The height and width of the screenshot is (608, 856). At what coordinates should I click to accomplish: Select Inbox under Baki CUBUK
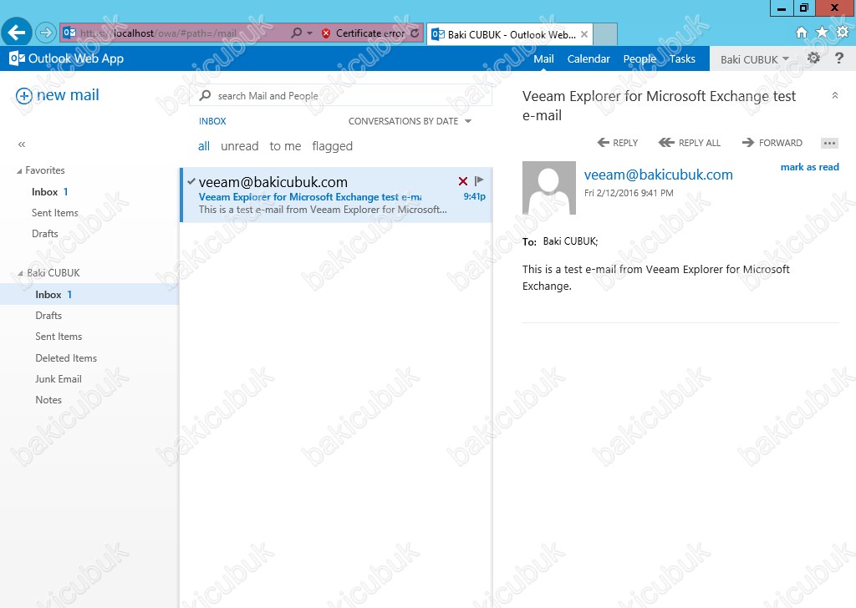pos(89,295)
